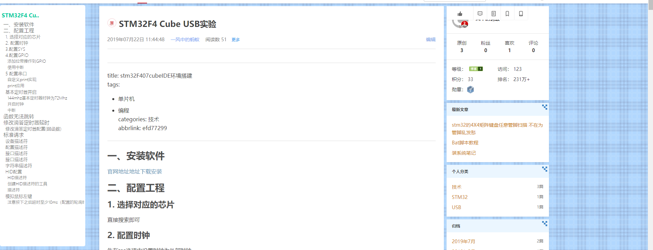Jump to 开启时钟 in outline
This screenshot has height=250, width=653.
pyautogui.click(x=16, y=104)
